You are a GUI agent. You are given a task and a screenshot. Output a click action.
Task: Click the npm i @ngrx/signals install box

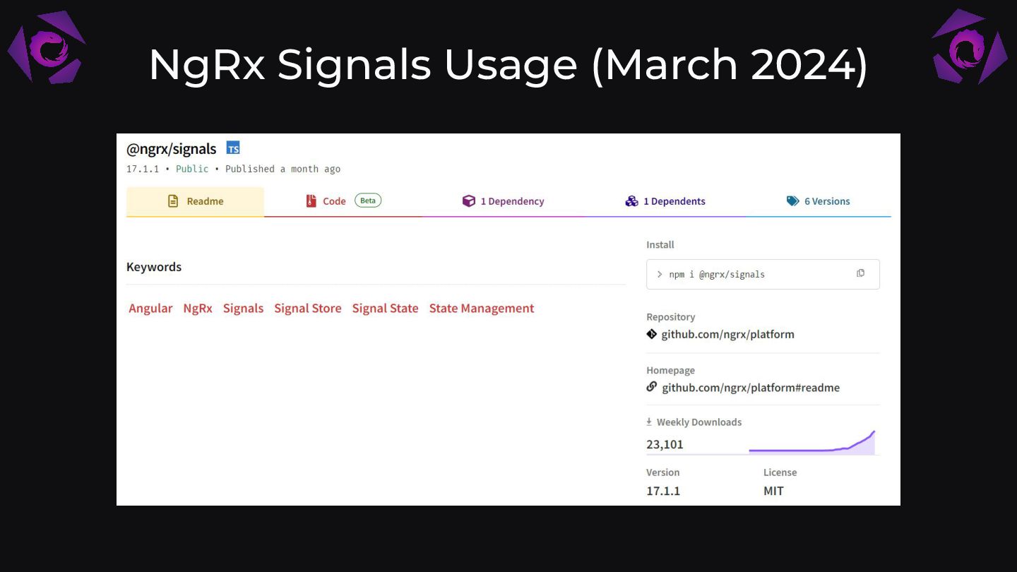tap(749, 274)
